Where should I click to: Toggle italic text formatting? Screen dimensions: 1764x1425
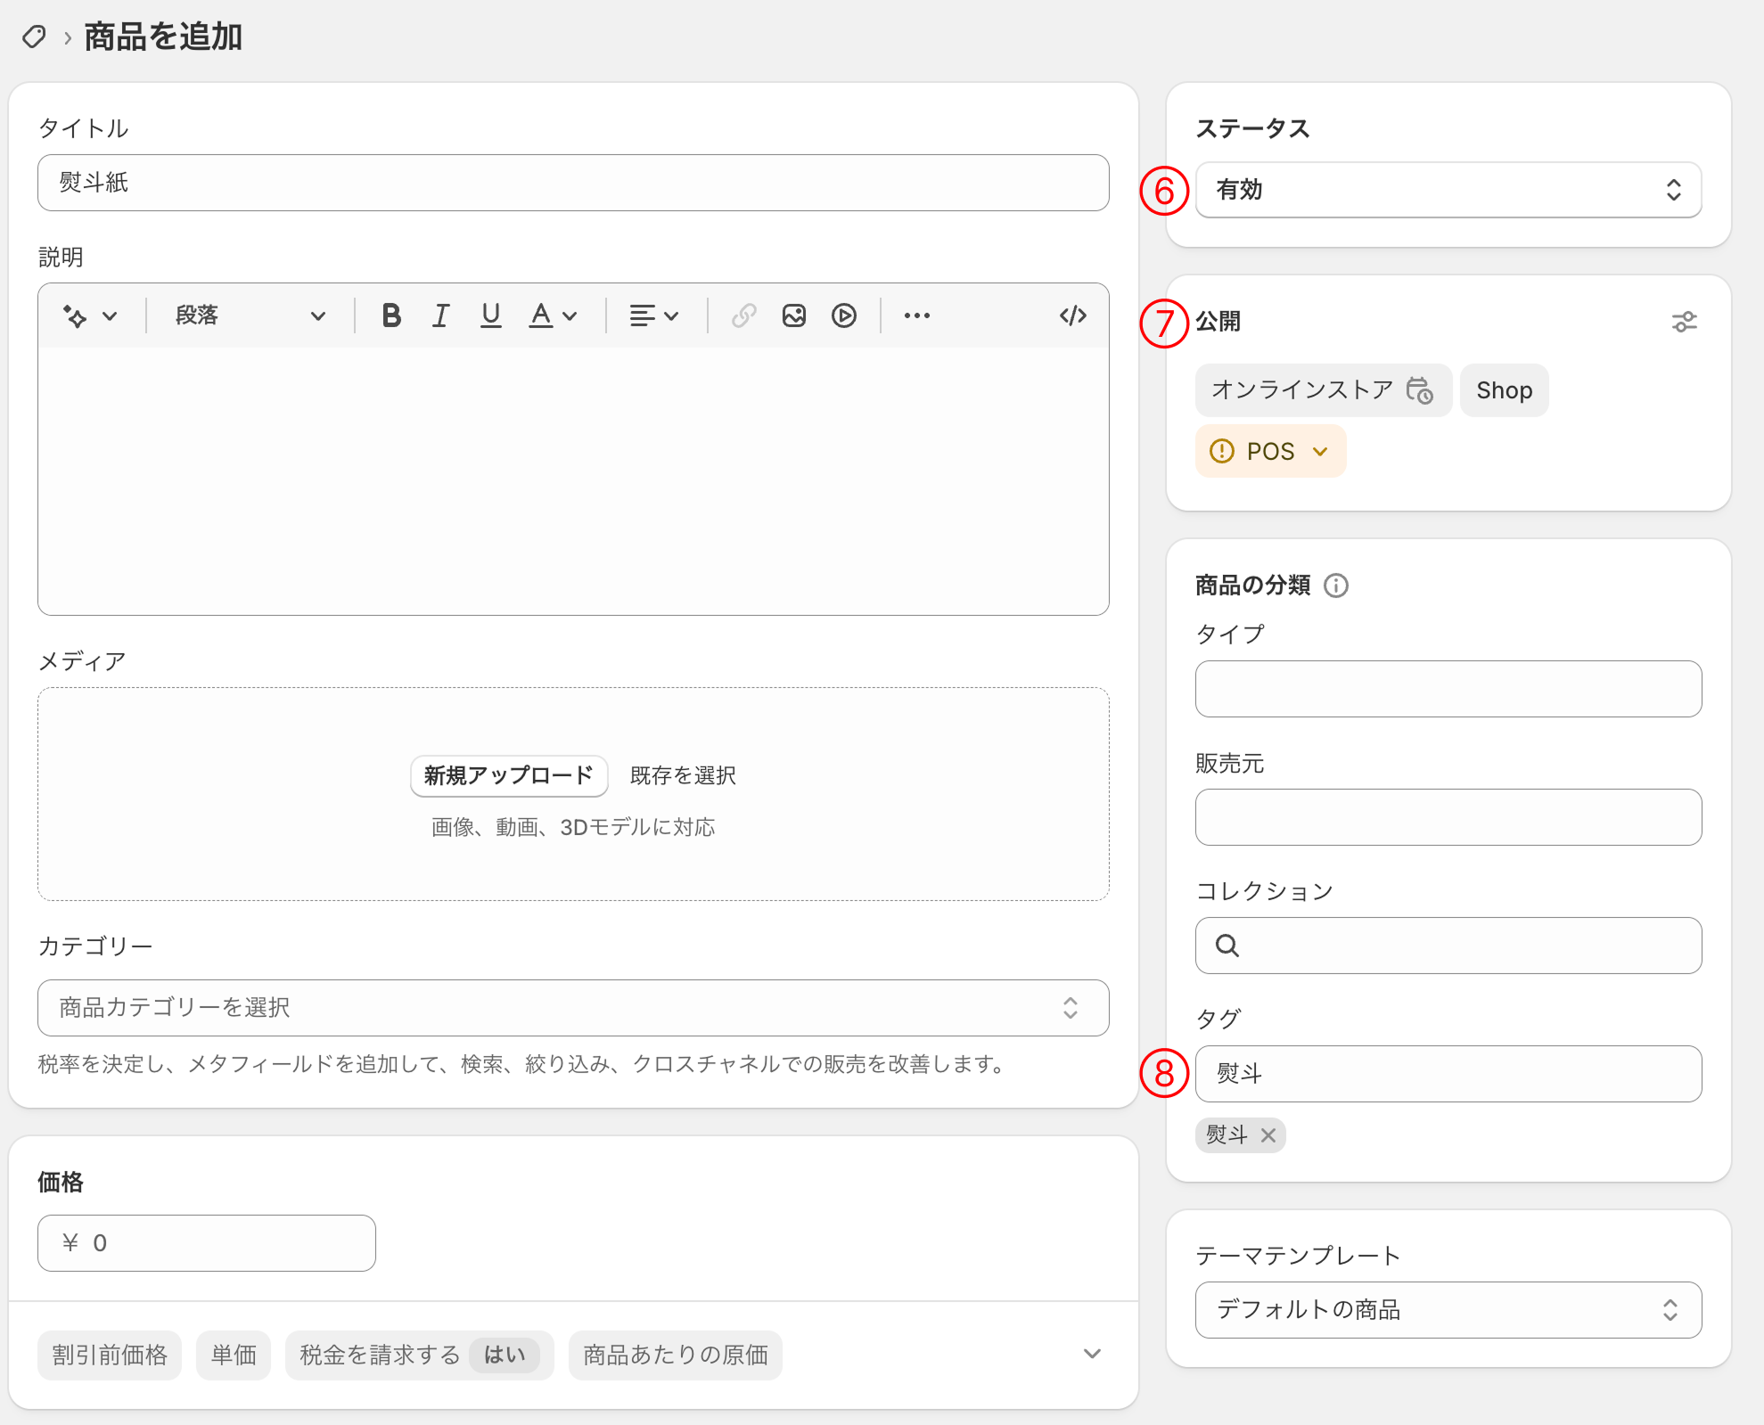[440, 315]
